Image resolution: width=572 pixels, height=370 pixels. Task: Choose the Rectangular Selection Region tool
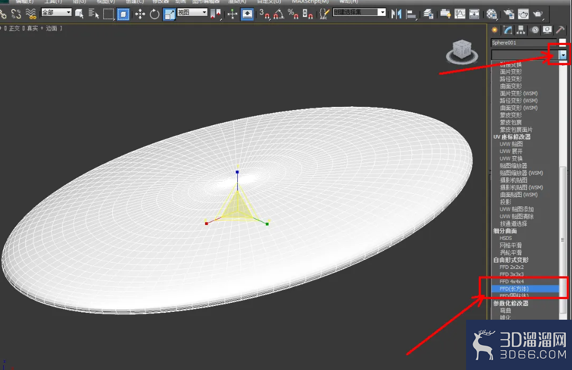(x=109, y=14)
